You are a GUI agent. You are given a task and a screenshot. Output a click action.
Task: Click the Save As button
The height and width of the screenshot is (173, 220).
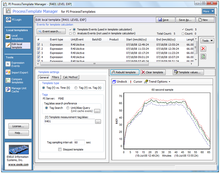(x=185, y=20)
